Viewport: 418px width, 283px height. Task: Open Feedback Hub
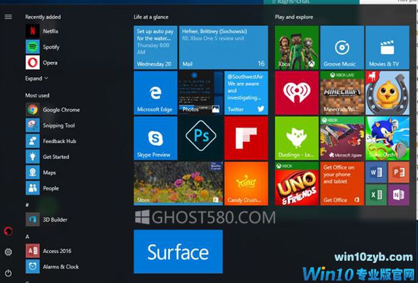[x=33, y=141]
